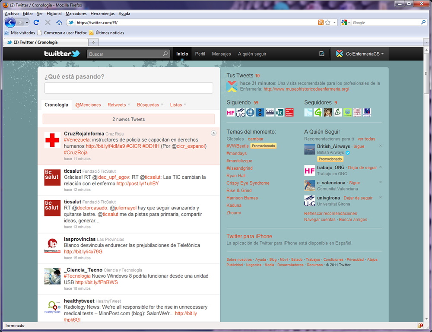Dismiss the British_Airways recommendation
Image resolution: width=432 pixels, height=332 pixels.
click(380, 146)
